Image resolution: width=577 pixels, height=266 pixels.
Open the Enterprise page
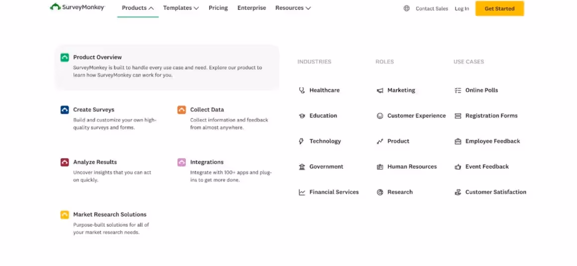(x=252, y=8)
